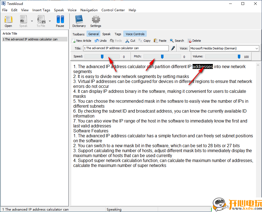Click the text editor scrollbar up arrow

(x=258, y=65)
